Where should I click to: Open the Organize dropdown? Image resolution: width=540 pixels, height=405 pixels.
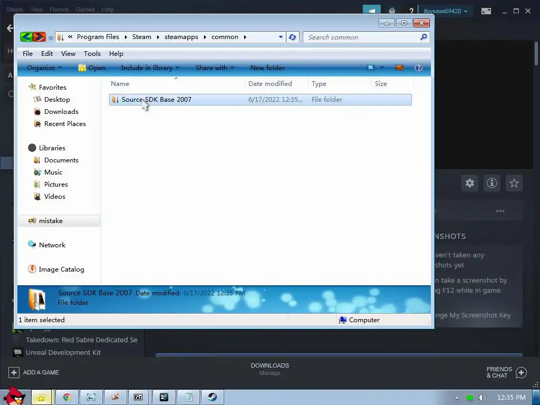click(44, 68)
